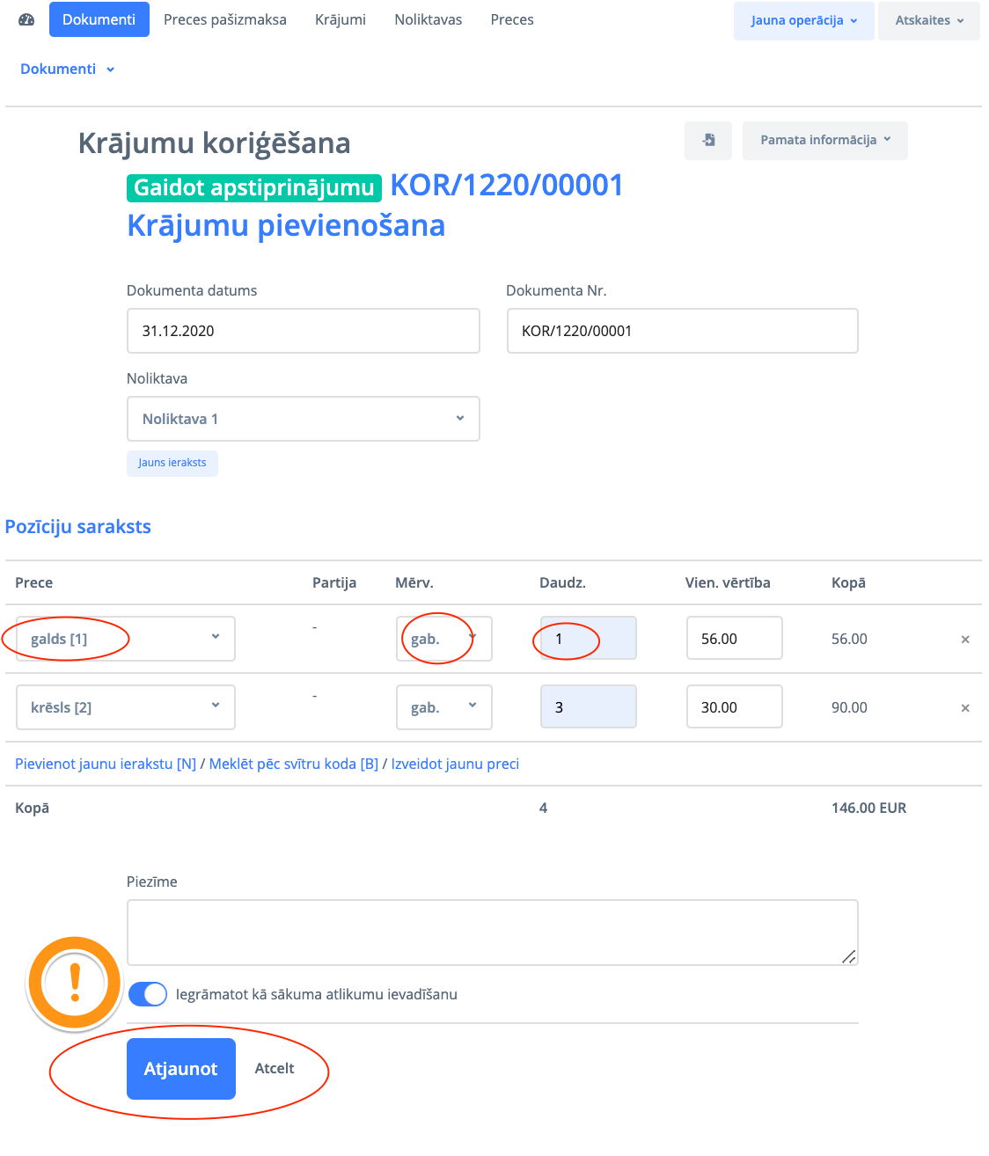
Task: Click Izveidot jaunu preci link
Action: coord(455,764)
